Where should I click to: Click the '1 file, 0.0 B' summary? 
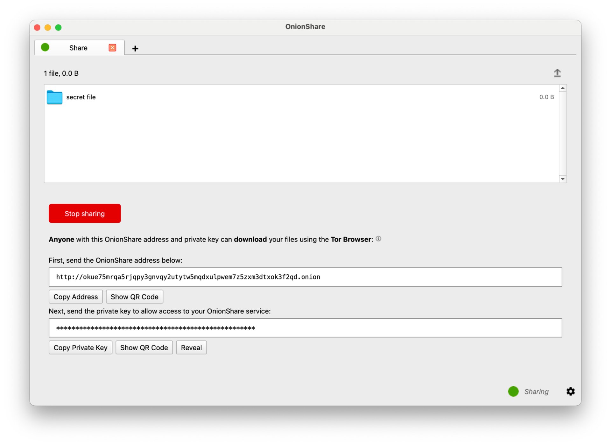click(61, 73)
